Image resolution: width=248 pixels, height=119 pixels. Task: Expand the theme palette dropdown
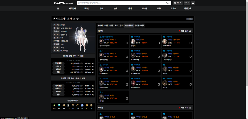pos(187,3)
